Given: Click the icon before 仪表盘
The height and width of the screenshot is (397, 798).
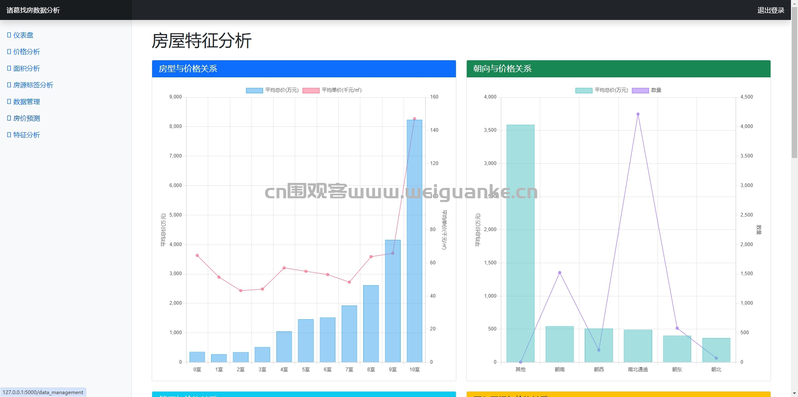Looking at the screenshot, I should click(9, 35).
